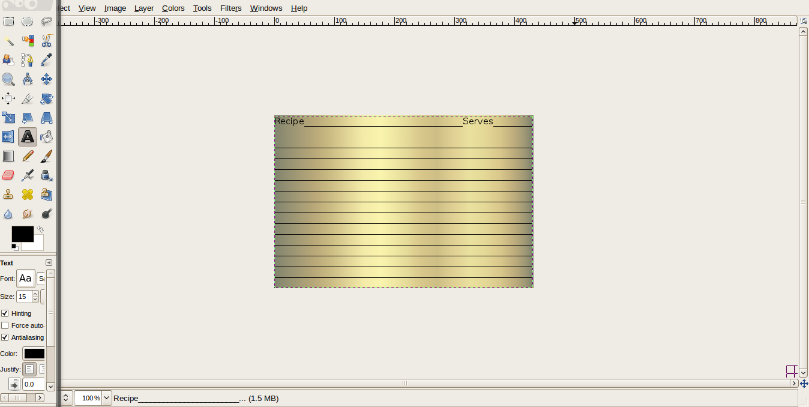Open the font chooser Aa button
This screenshot has width=809, height=407.
tap(25, 279)
